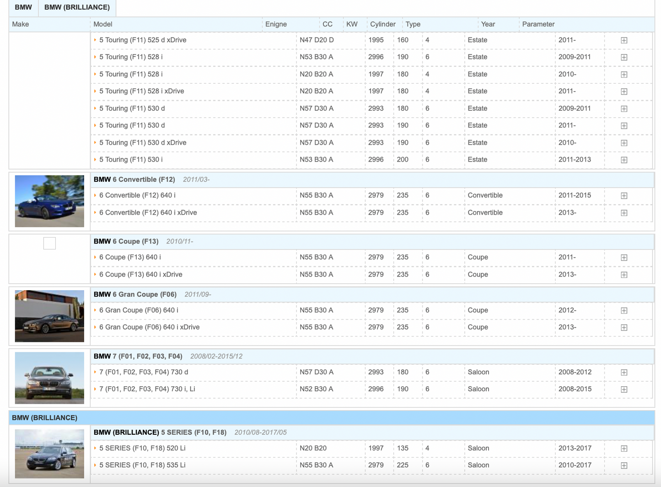Open 6 Coupe (F13) 640 i xDrive link
The width and height of the screenshot is (661, 487).
point(141,274)
